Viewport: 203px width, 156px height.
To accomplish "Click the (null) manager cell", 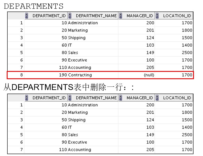I will click(x=137, y=75).
